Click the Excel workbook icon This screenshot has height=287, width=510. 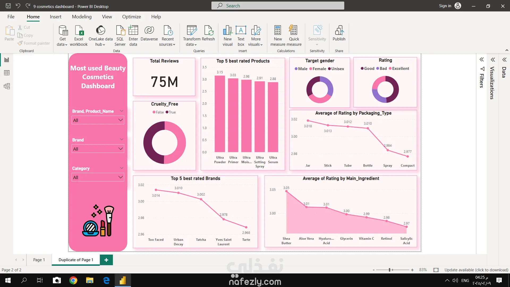click(79, 31)
